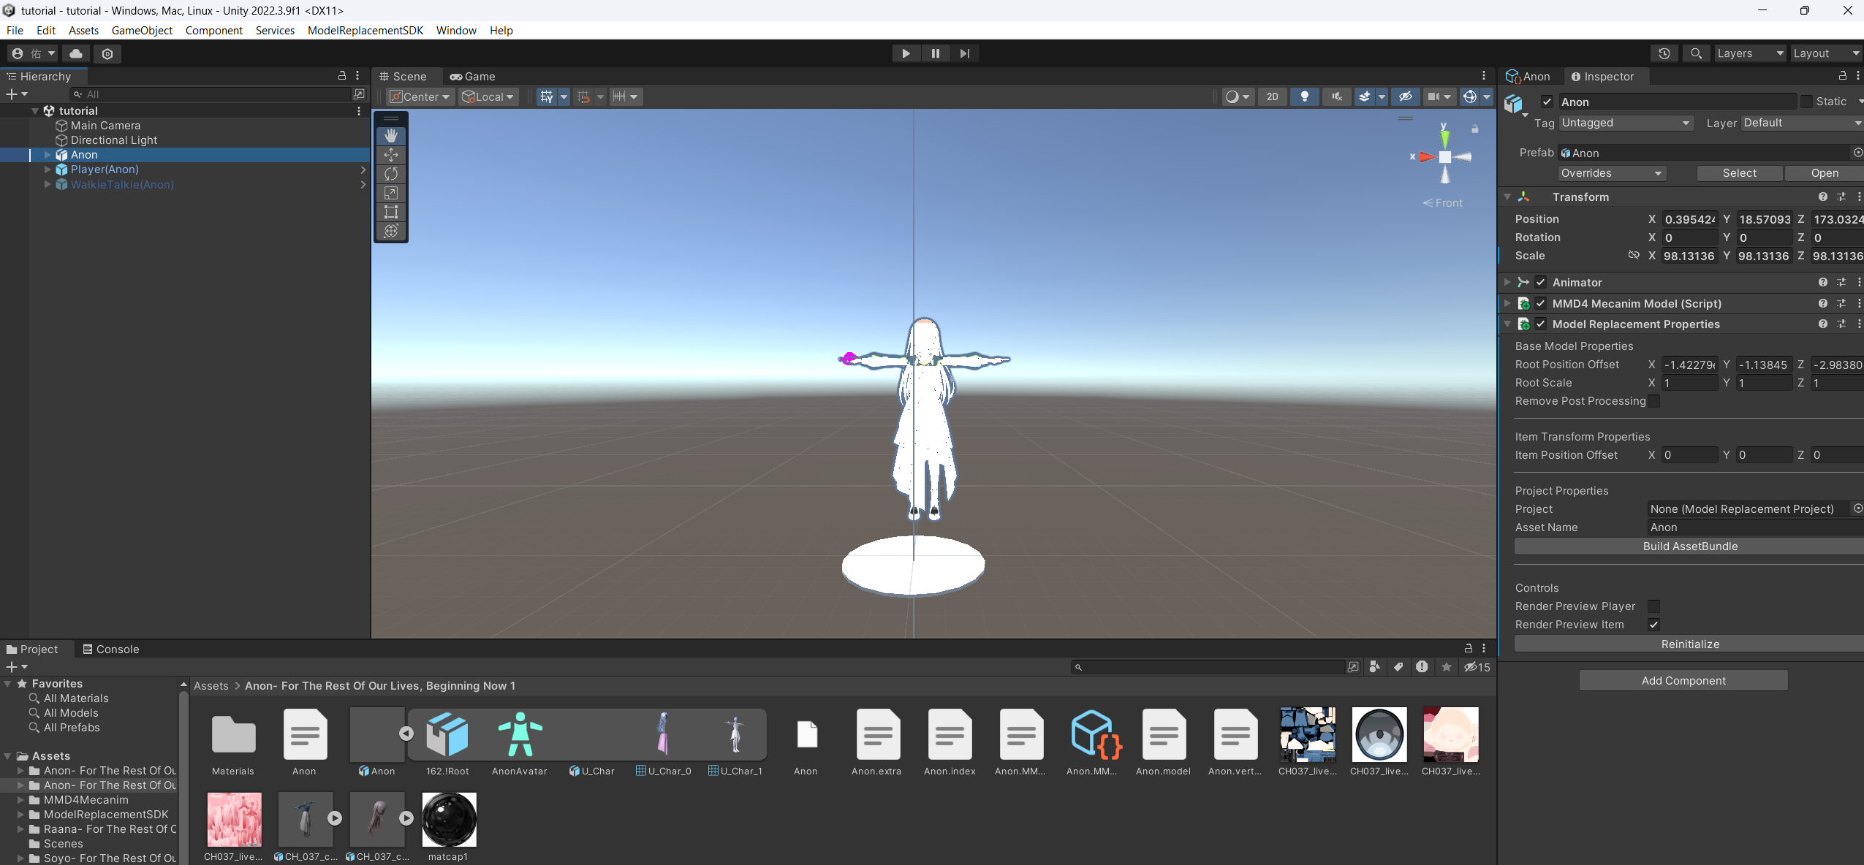Enable Render Preview Player checkbox

(1653, 606)
